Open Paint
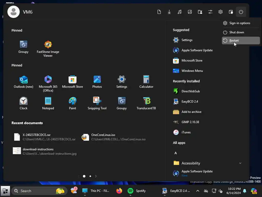 (72, 103)
